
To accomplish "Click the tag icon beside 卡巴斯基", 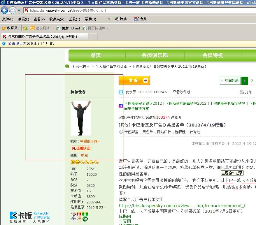I will (x=121, y=132).
